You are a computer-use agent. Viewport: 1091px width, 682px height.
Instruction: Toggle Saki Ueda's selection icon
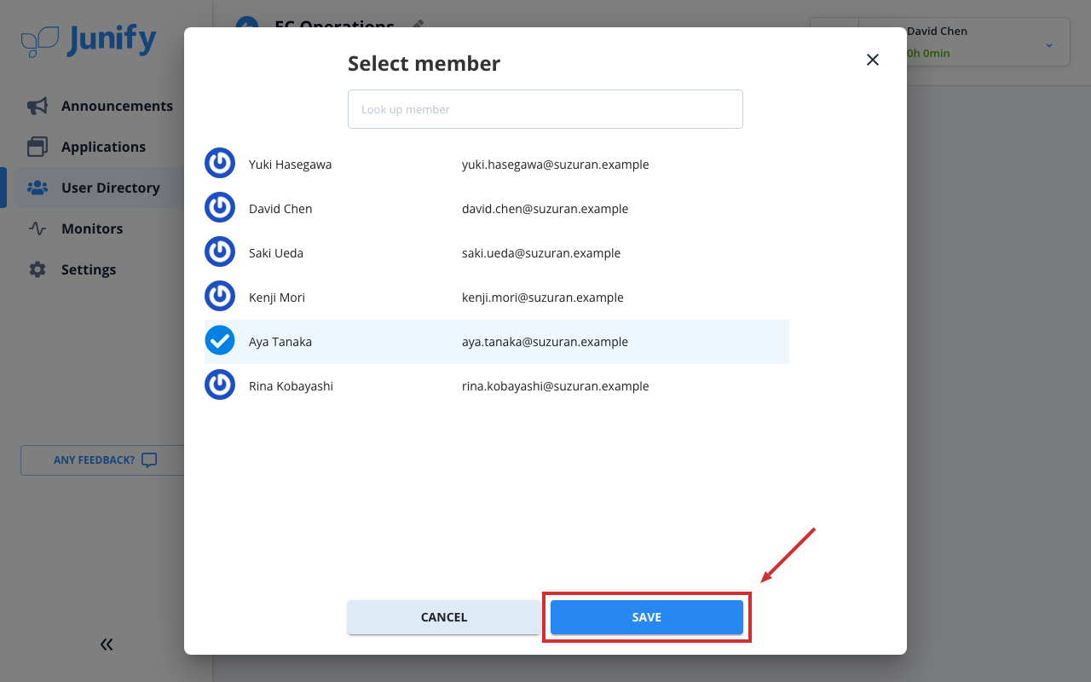220,253
